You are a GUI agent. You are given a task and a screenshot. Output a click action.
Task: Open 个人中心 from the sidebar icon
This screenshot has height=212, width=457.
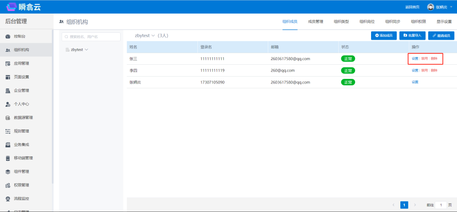pyautogui.click(x=8, y=104)
